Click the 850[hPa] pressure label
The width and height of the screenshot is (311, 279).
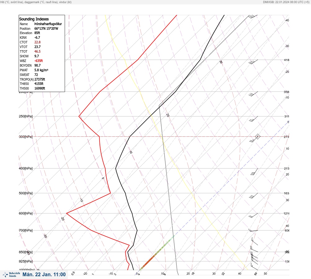click(26, 252)
